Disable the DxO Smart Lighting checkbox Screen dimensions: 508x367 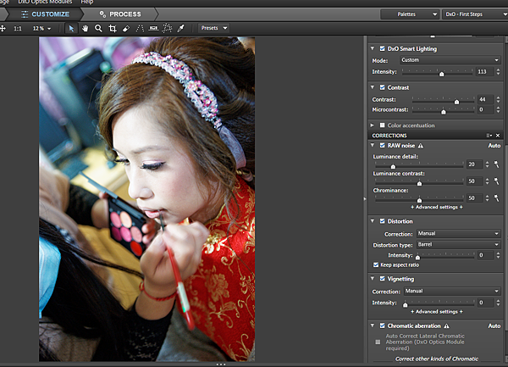pos(383,48)
